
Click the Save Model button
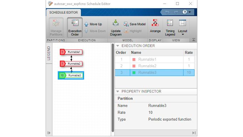point(135,24)
